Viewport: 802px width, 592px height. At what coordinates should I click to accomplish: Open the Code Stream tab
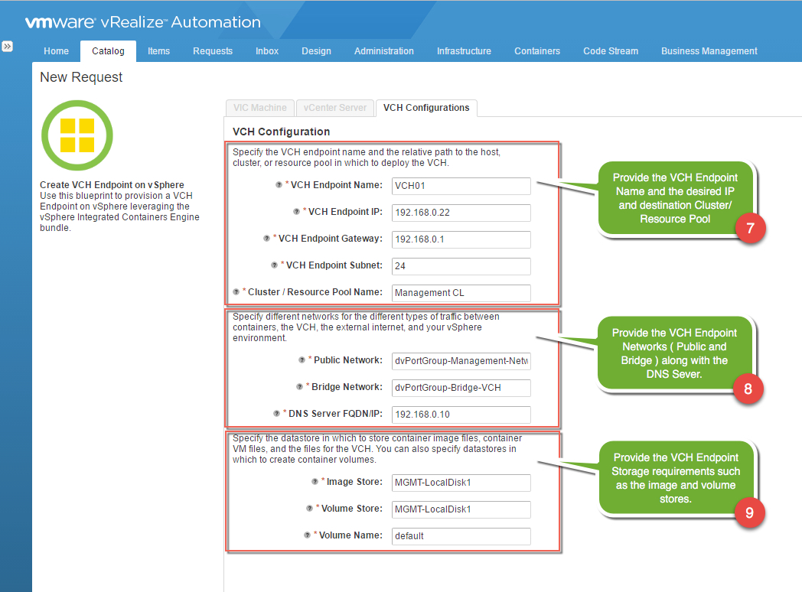coord(610,51)
